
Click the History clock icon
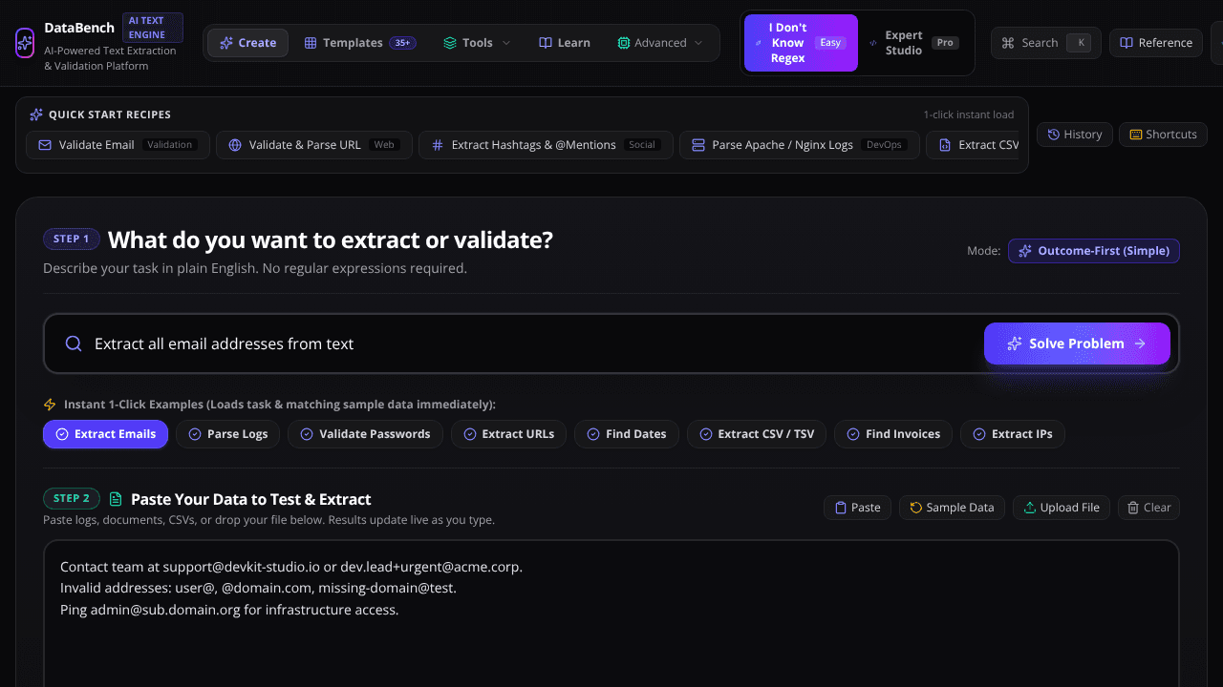point(1054,135)
